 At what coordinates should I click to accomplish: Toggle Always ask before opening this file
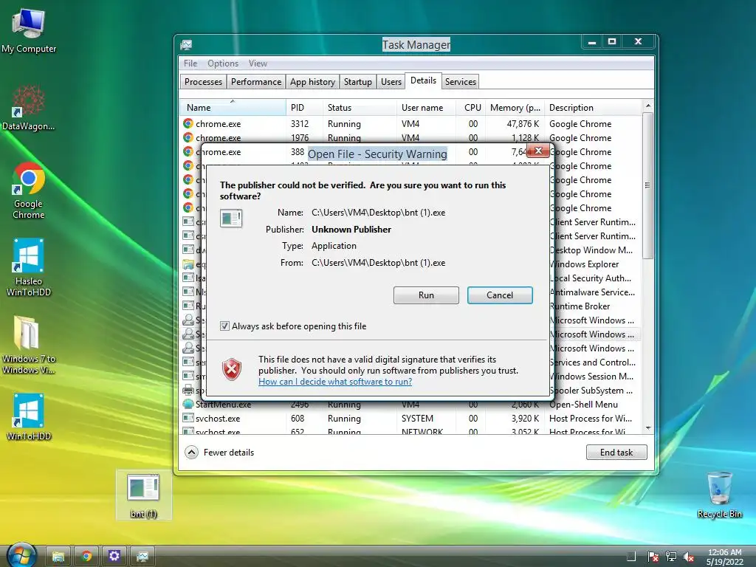point(224,326)
